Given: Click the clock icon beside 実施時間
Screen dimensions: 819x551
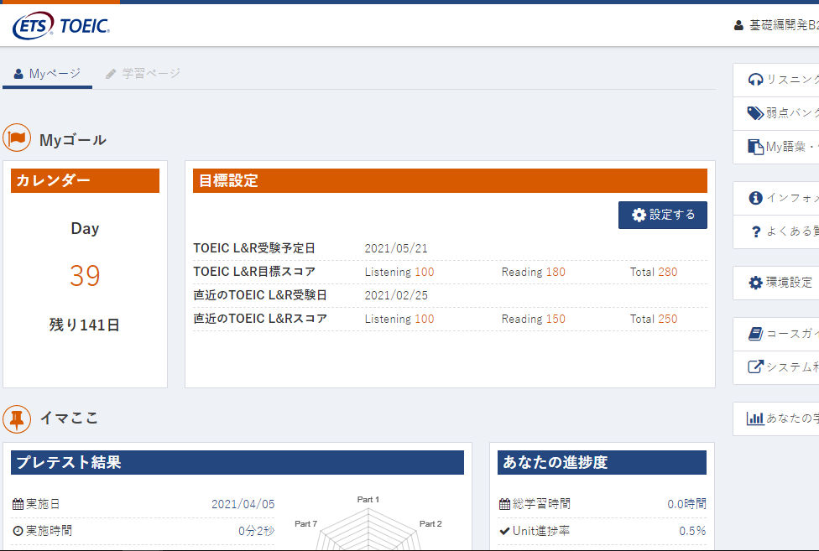Looking at the screenshot, I should [18, 531].
